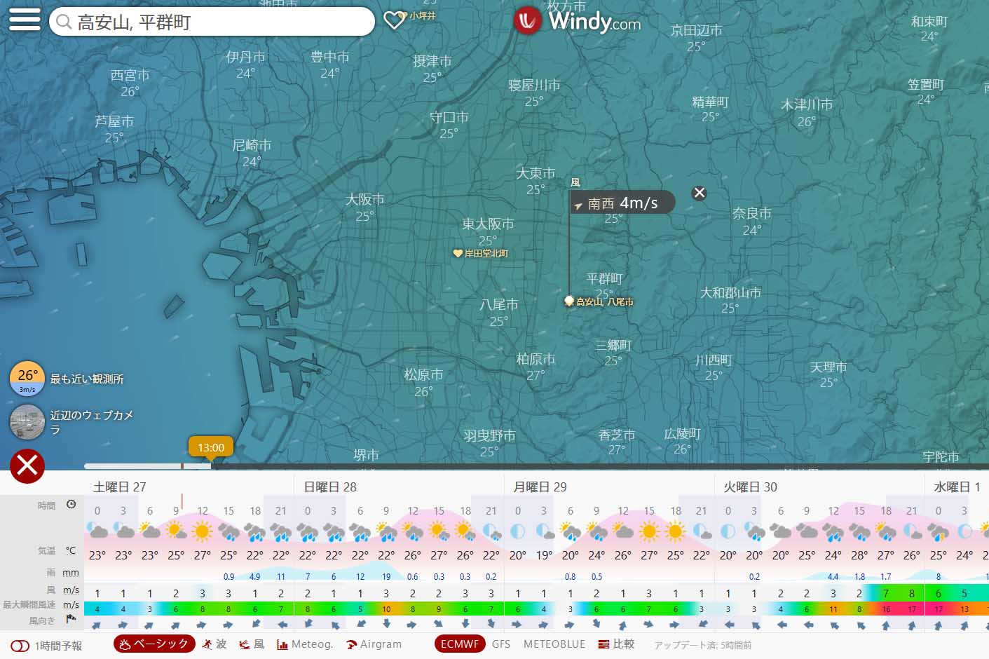Toggle wind speed unit m/s

tap(71, 590)
